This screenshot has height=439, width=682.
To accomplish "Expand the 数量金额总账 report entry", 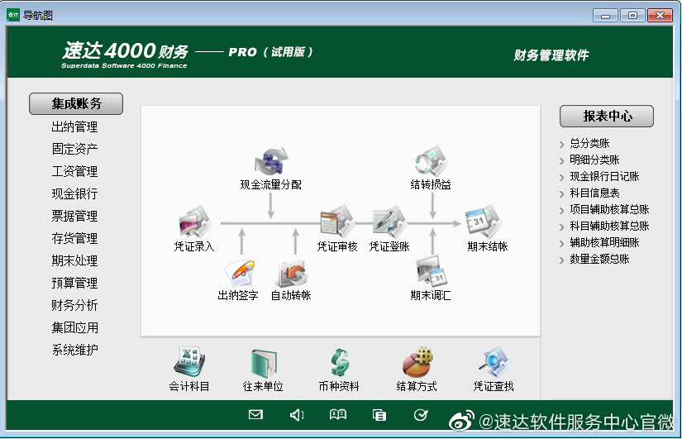I will [599, 259].
